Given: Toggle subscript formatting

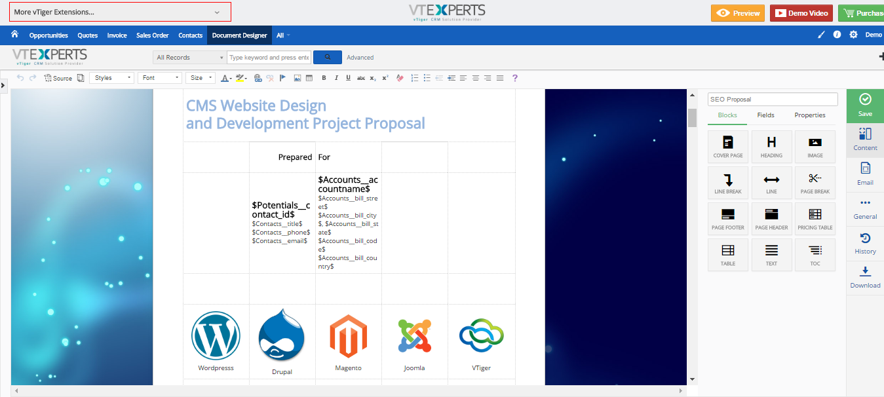Looking at the screenshot, I should point(373,78).
